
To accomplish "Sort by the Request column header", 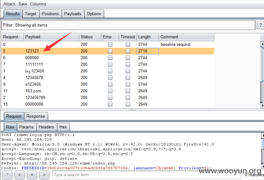I will (x=13, y=37).
